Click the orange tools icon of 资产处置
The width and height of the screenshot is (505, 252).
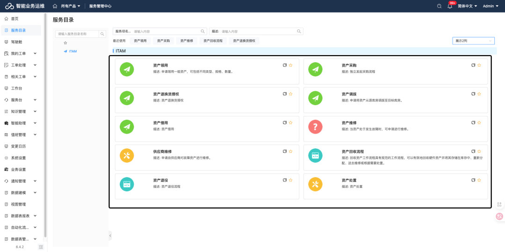315,184
